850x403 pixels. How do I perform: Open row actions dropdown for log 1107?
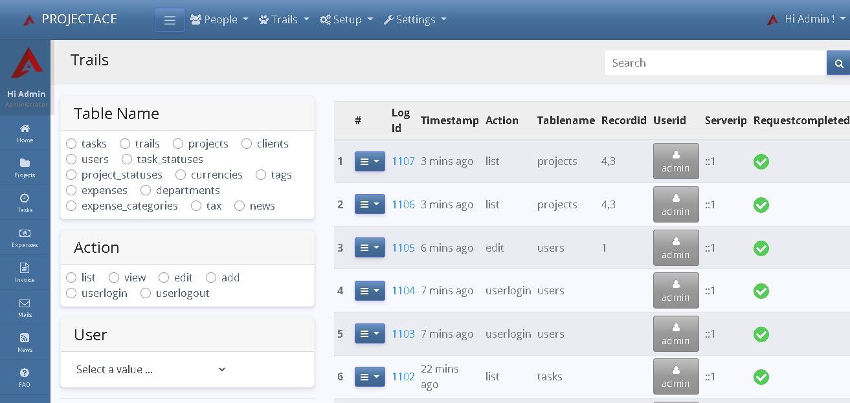(x=370, y=161)
